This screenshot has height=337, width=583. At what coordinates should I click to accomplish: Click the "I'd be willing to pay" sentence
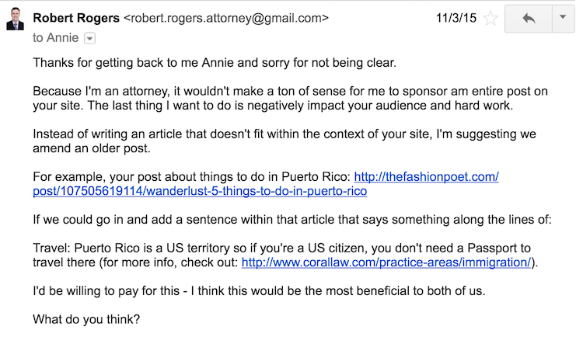(x=259, y=290)
